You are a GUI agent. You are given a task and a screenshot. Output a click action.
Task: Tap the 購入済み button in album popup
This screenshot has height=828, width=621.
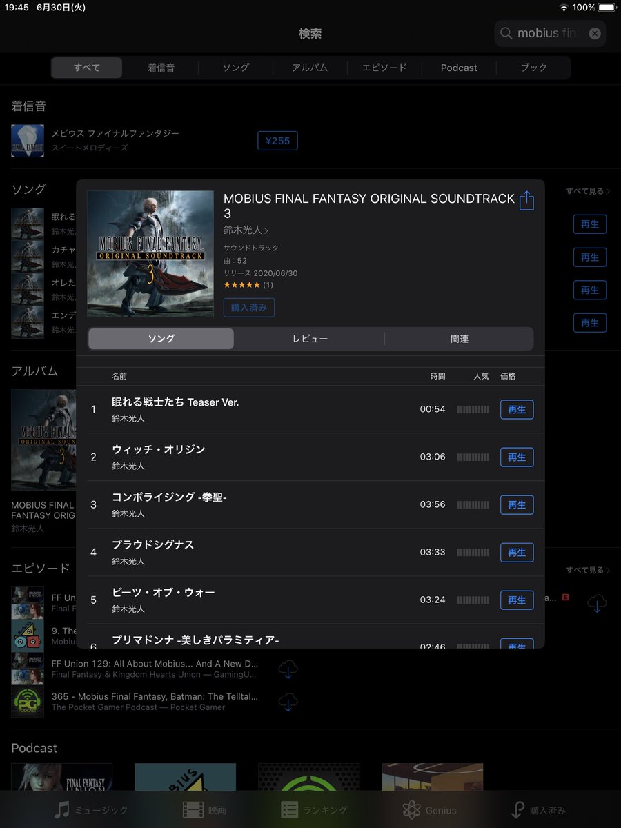249,308
